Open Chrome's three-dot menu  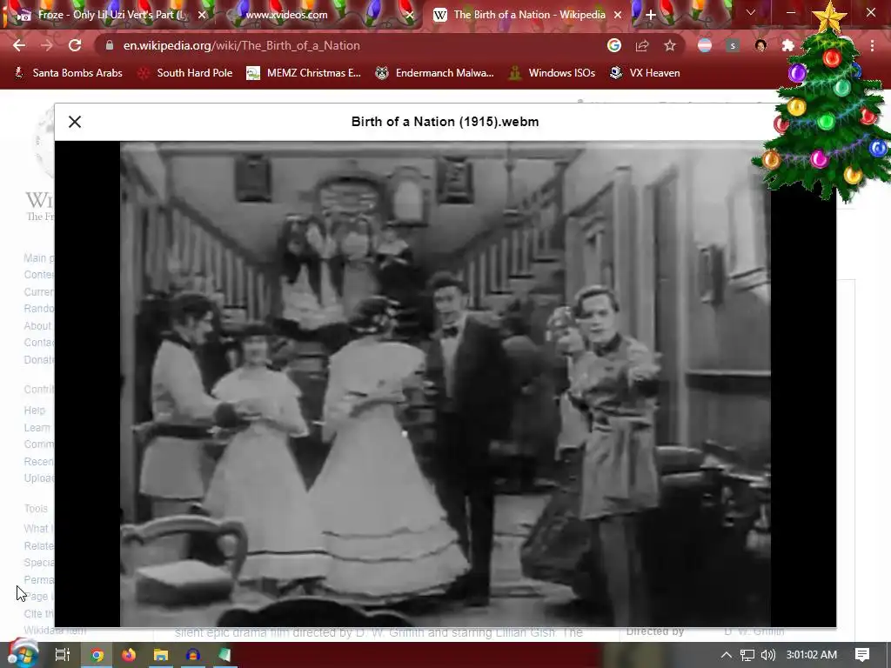coord(872,45)
